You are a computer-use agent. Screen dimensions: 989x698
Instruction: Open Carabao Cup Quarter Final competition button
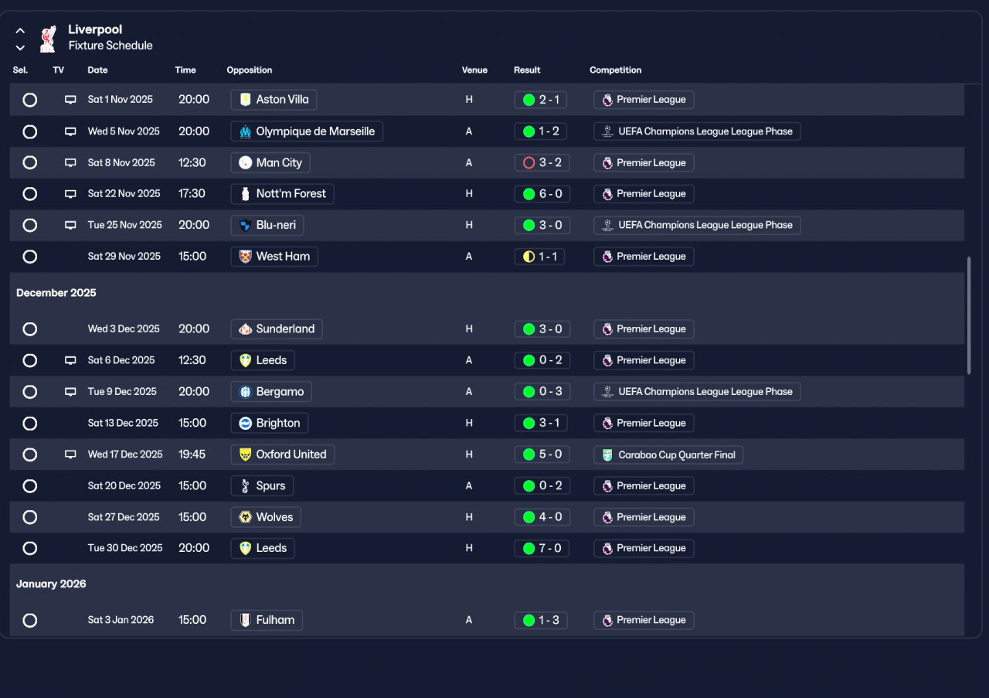coord(668,455)
